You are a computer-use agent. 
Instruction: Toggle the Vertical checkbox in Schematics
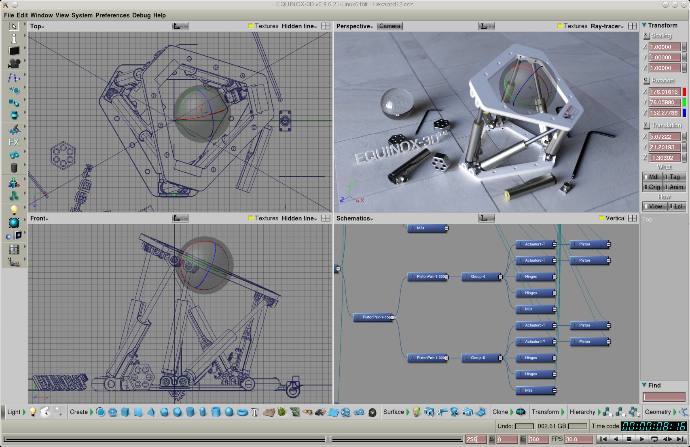click(x=601, y=218)
